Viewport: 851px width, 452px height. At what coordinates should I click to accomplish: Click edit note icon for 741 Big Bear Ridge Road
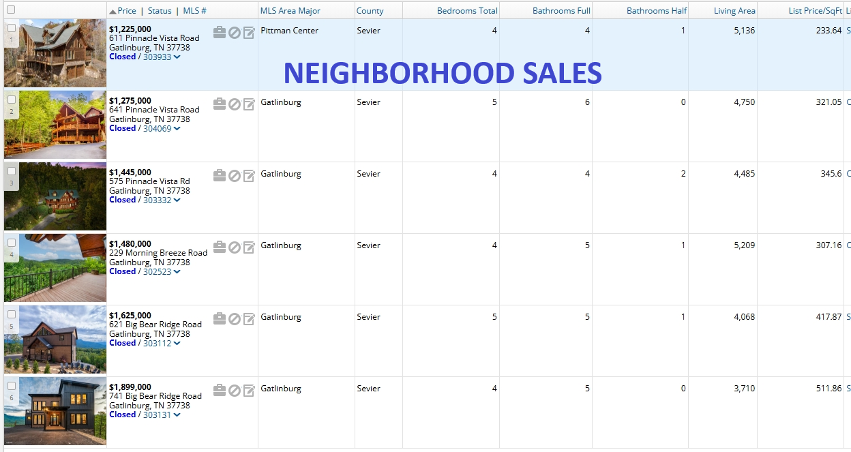(x=249, y=391)
